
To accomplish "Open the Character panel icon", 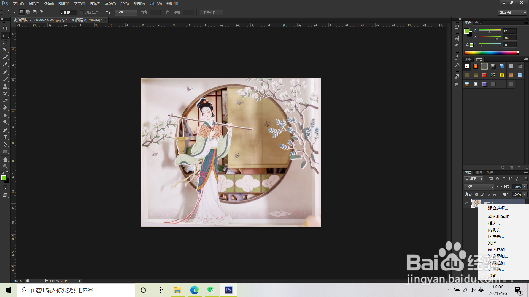I will pos(457,38).
